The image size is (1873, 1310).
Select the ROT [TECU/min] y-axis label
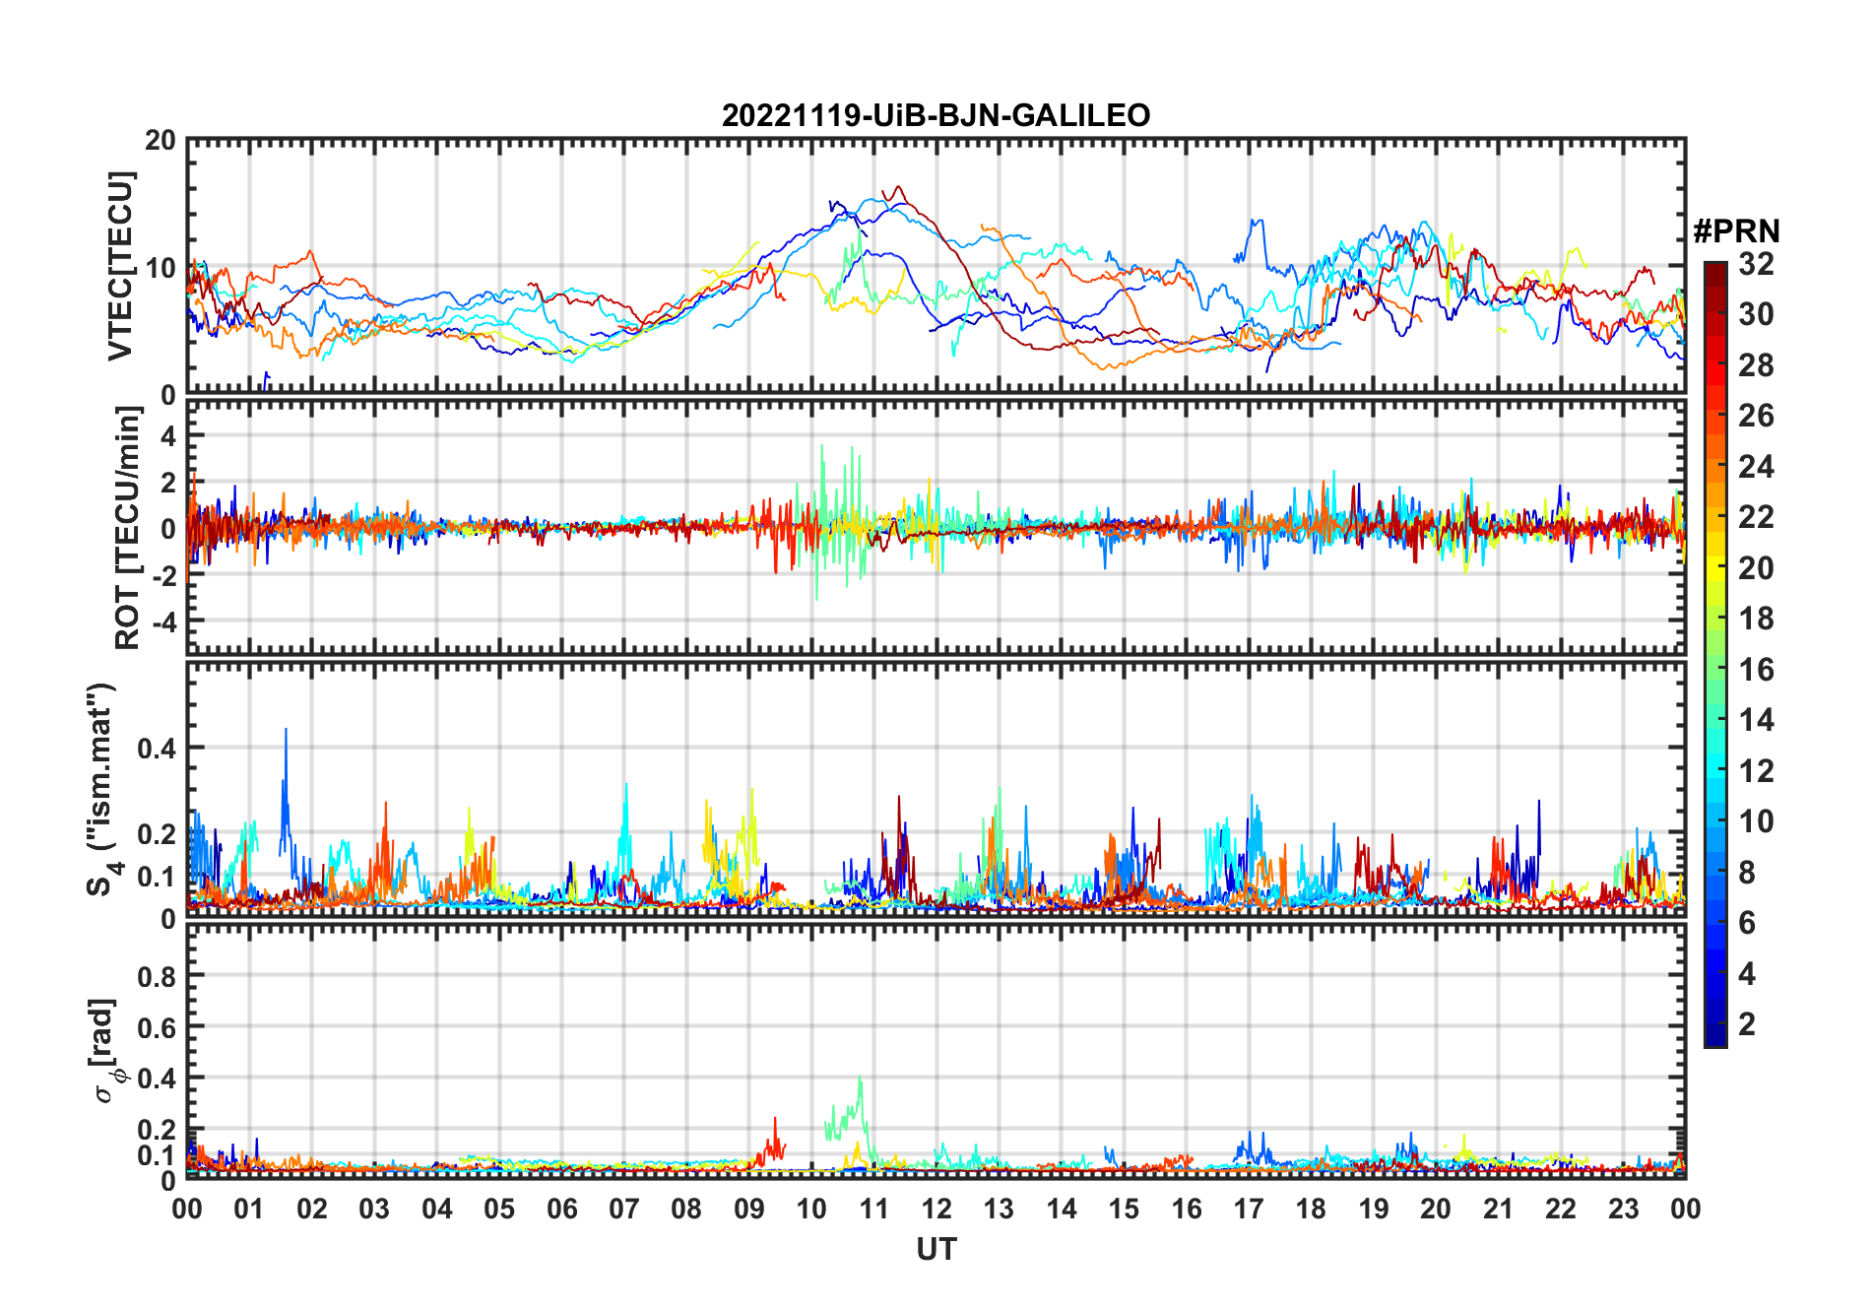(x=128, y=528)
